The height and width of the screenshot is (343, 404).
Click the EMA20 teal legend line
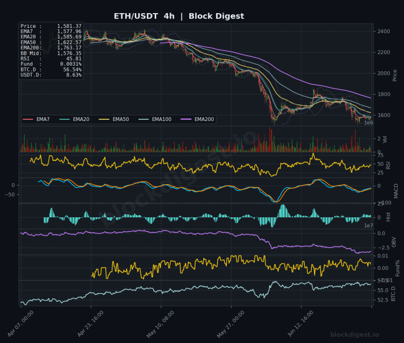pyautogui.click(x=64, y=119)
